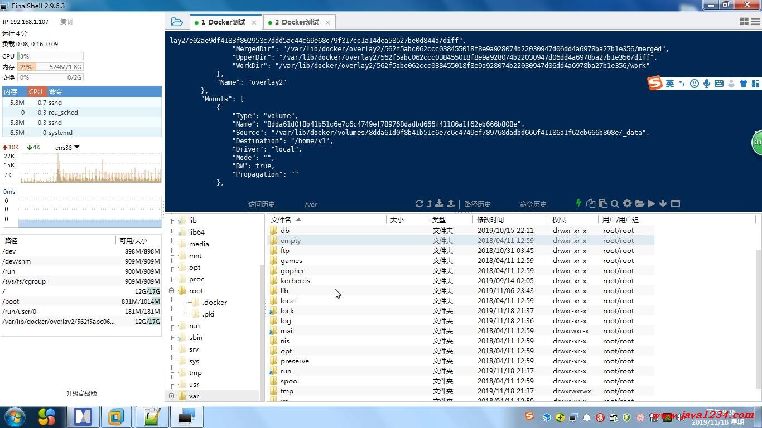Click the /var path input field

(x=357, y=205)
